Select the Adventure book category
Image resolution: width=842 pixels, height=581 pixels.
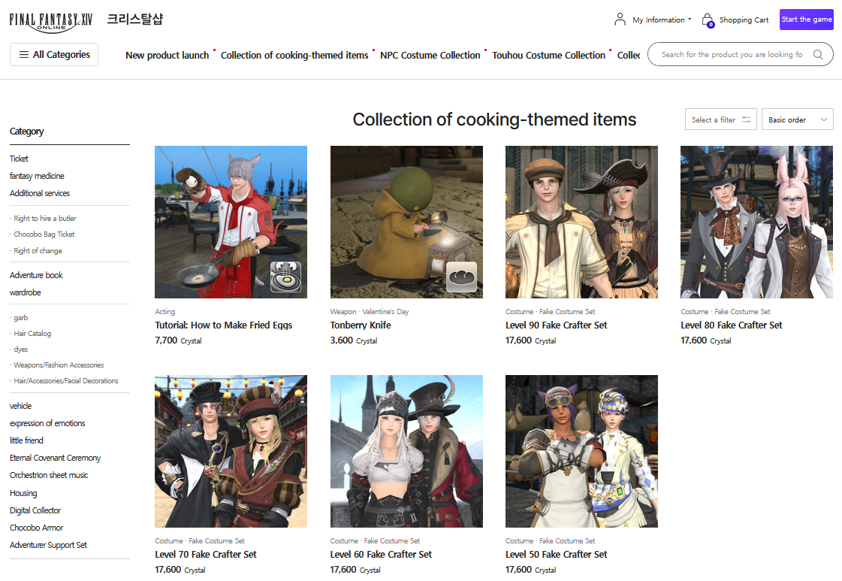coord(36,275)
